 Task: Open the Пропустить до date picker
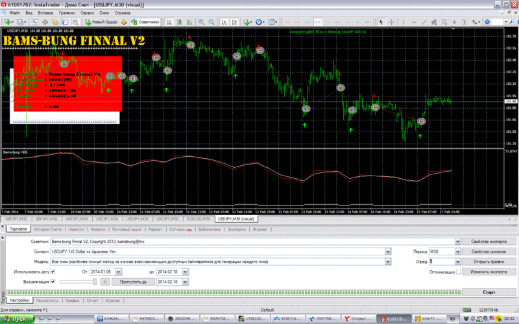pyautogui.click(x=185, y=282)
